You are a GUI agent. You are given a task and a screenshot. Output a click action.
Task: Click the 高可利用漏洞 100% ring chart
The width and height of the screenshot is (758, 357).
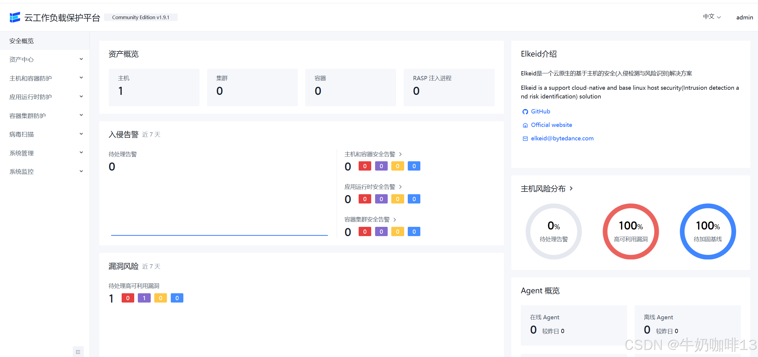pyautogui.click(x=631, y=232)
